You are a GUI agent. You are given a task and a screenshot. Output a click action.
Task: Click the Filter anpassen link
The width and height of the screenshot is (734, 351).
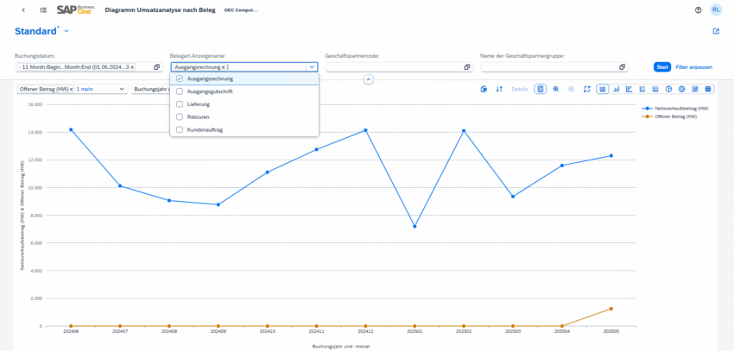(693, 66)
